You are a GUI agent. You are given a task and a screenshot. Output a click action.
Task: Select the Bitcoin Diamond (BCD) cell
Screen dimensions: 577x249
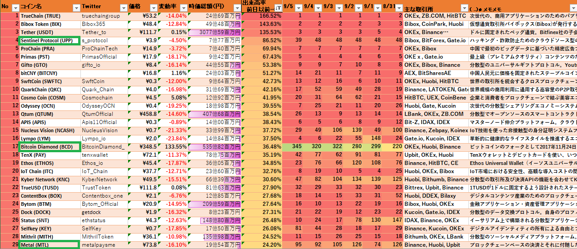[x=49, y=147]
